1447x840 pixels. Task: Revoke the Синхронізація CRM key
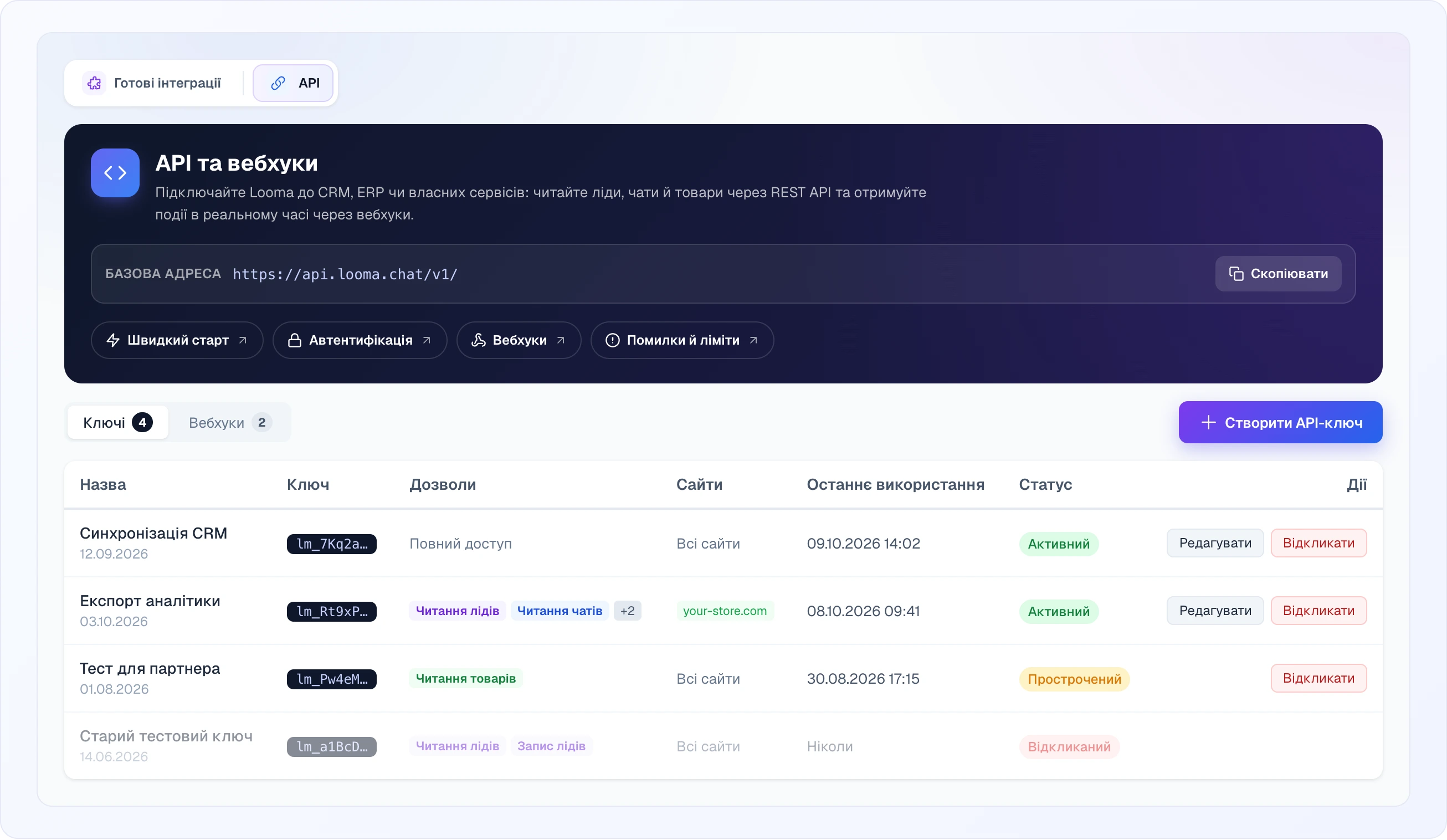tap(1318, 543)
